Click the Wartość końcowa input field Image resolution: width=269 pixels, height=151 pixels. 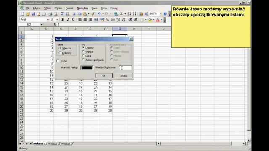[x=125, y=68]
